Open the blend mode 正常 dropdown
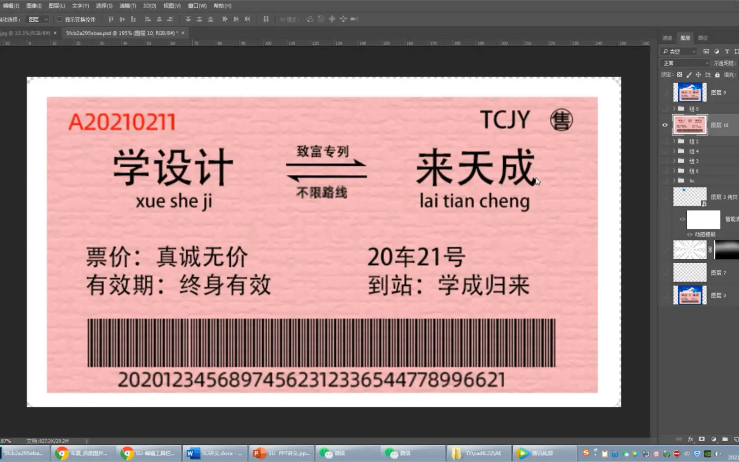The height and width of the screenshot is (462, 739). 686,63
